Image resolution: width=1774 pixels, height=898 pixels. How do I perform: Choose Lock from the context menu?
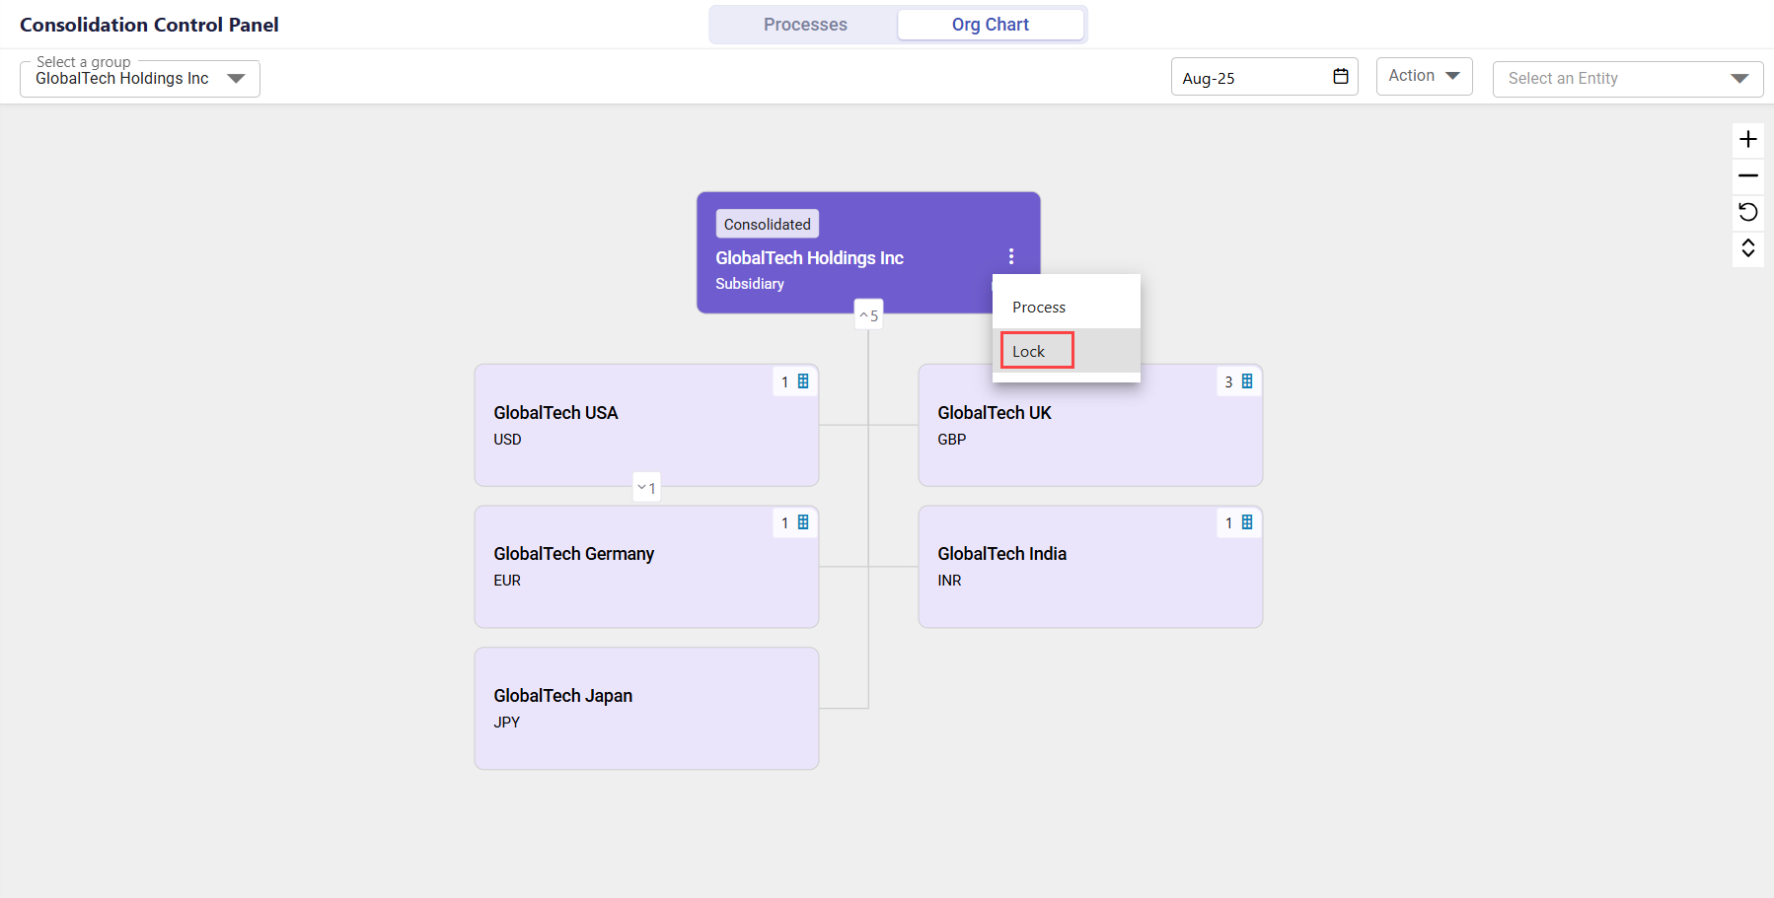[x=1029, y=352]
